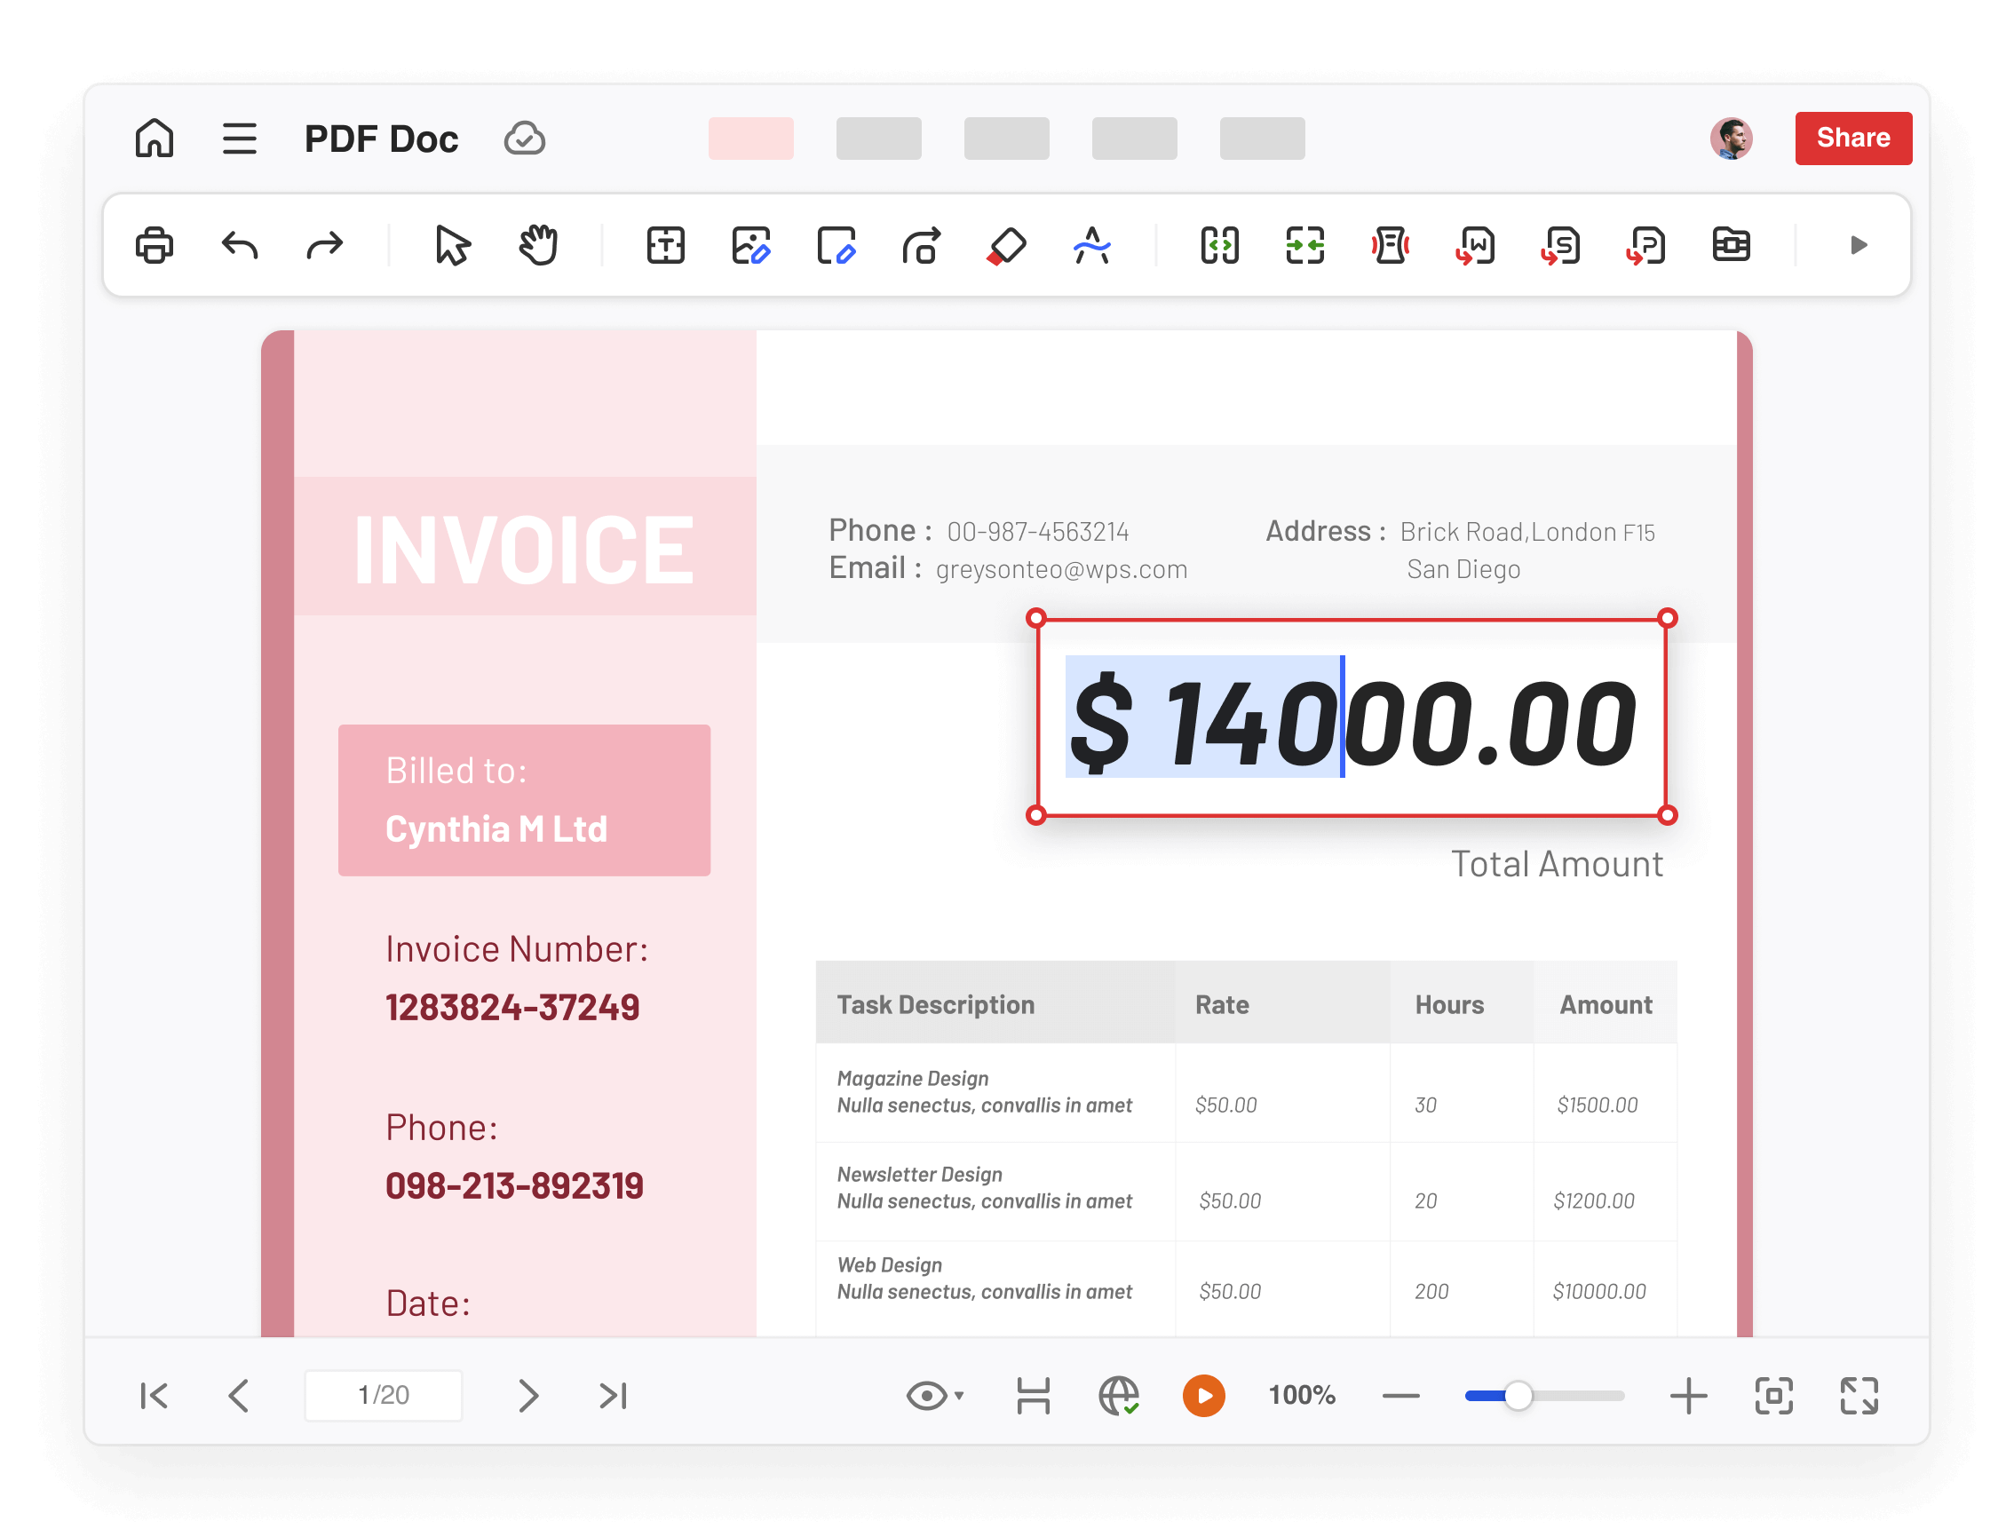Open the split pages tool
Screen dimensions: 2014x1529
coord(1220,245)
